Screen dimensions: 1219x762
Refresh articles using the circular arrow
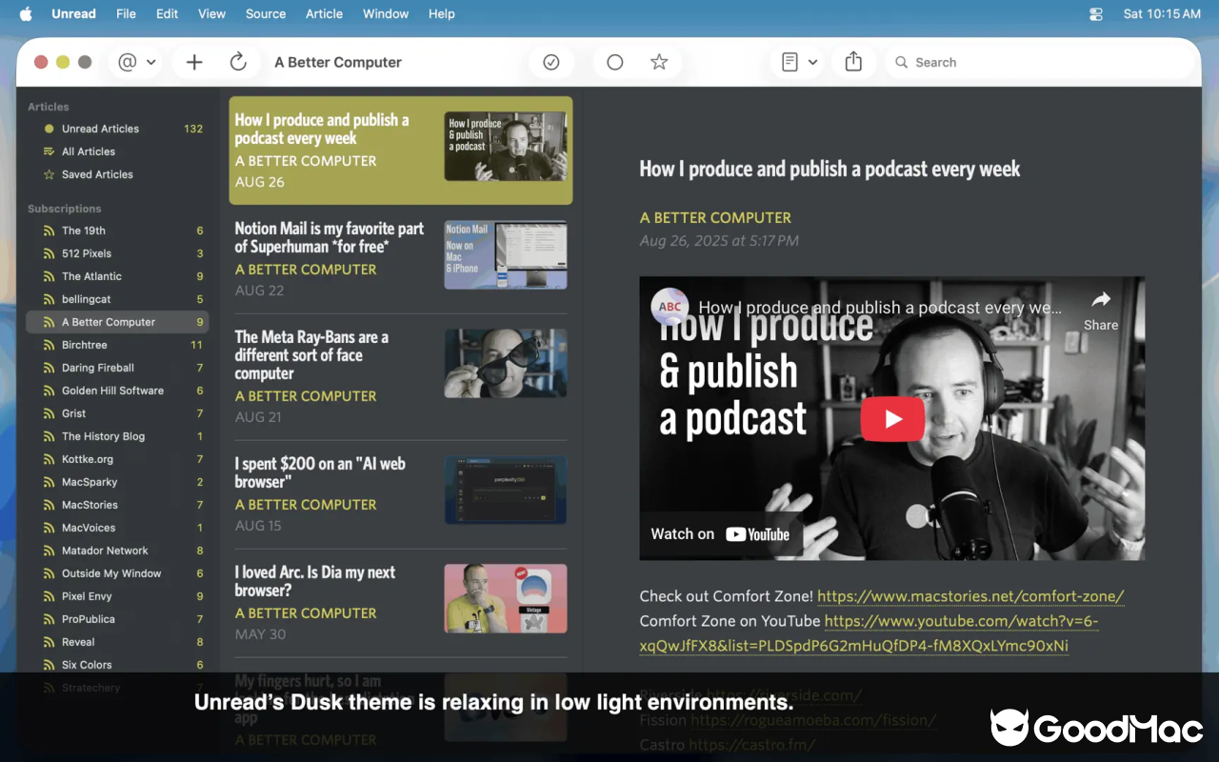click(x=238, y=62)
